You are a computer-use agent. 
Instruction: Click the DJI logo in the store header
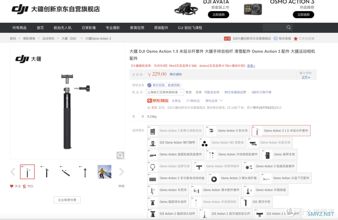pos(20,9)
